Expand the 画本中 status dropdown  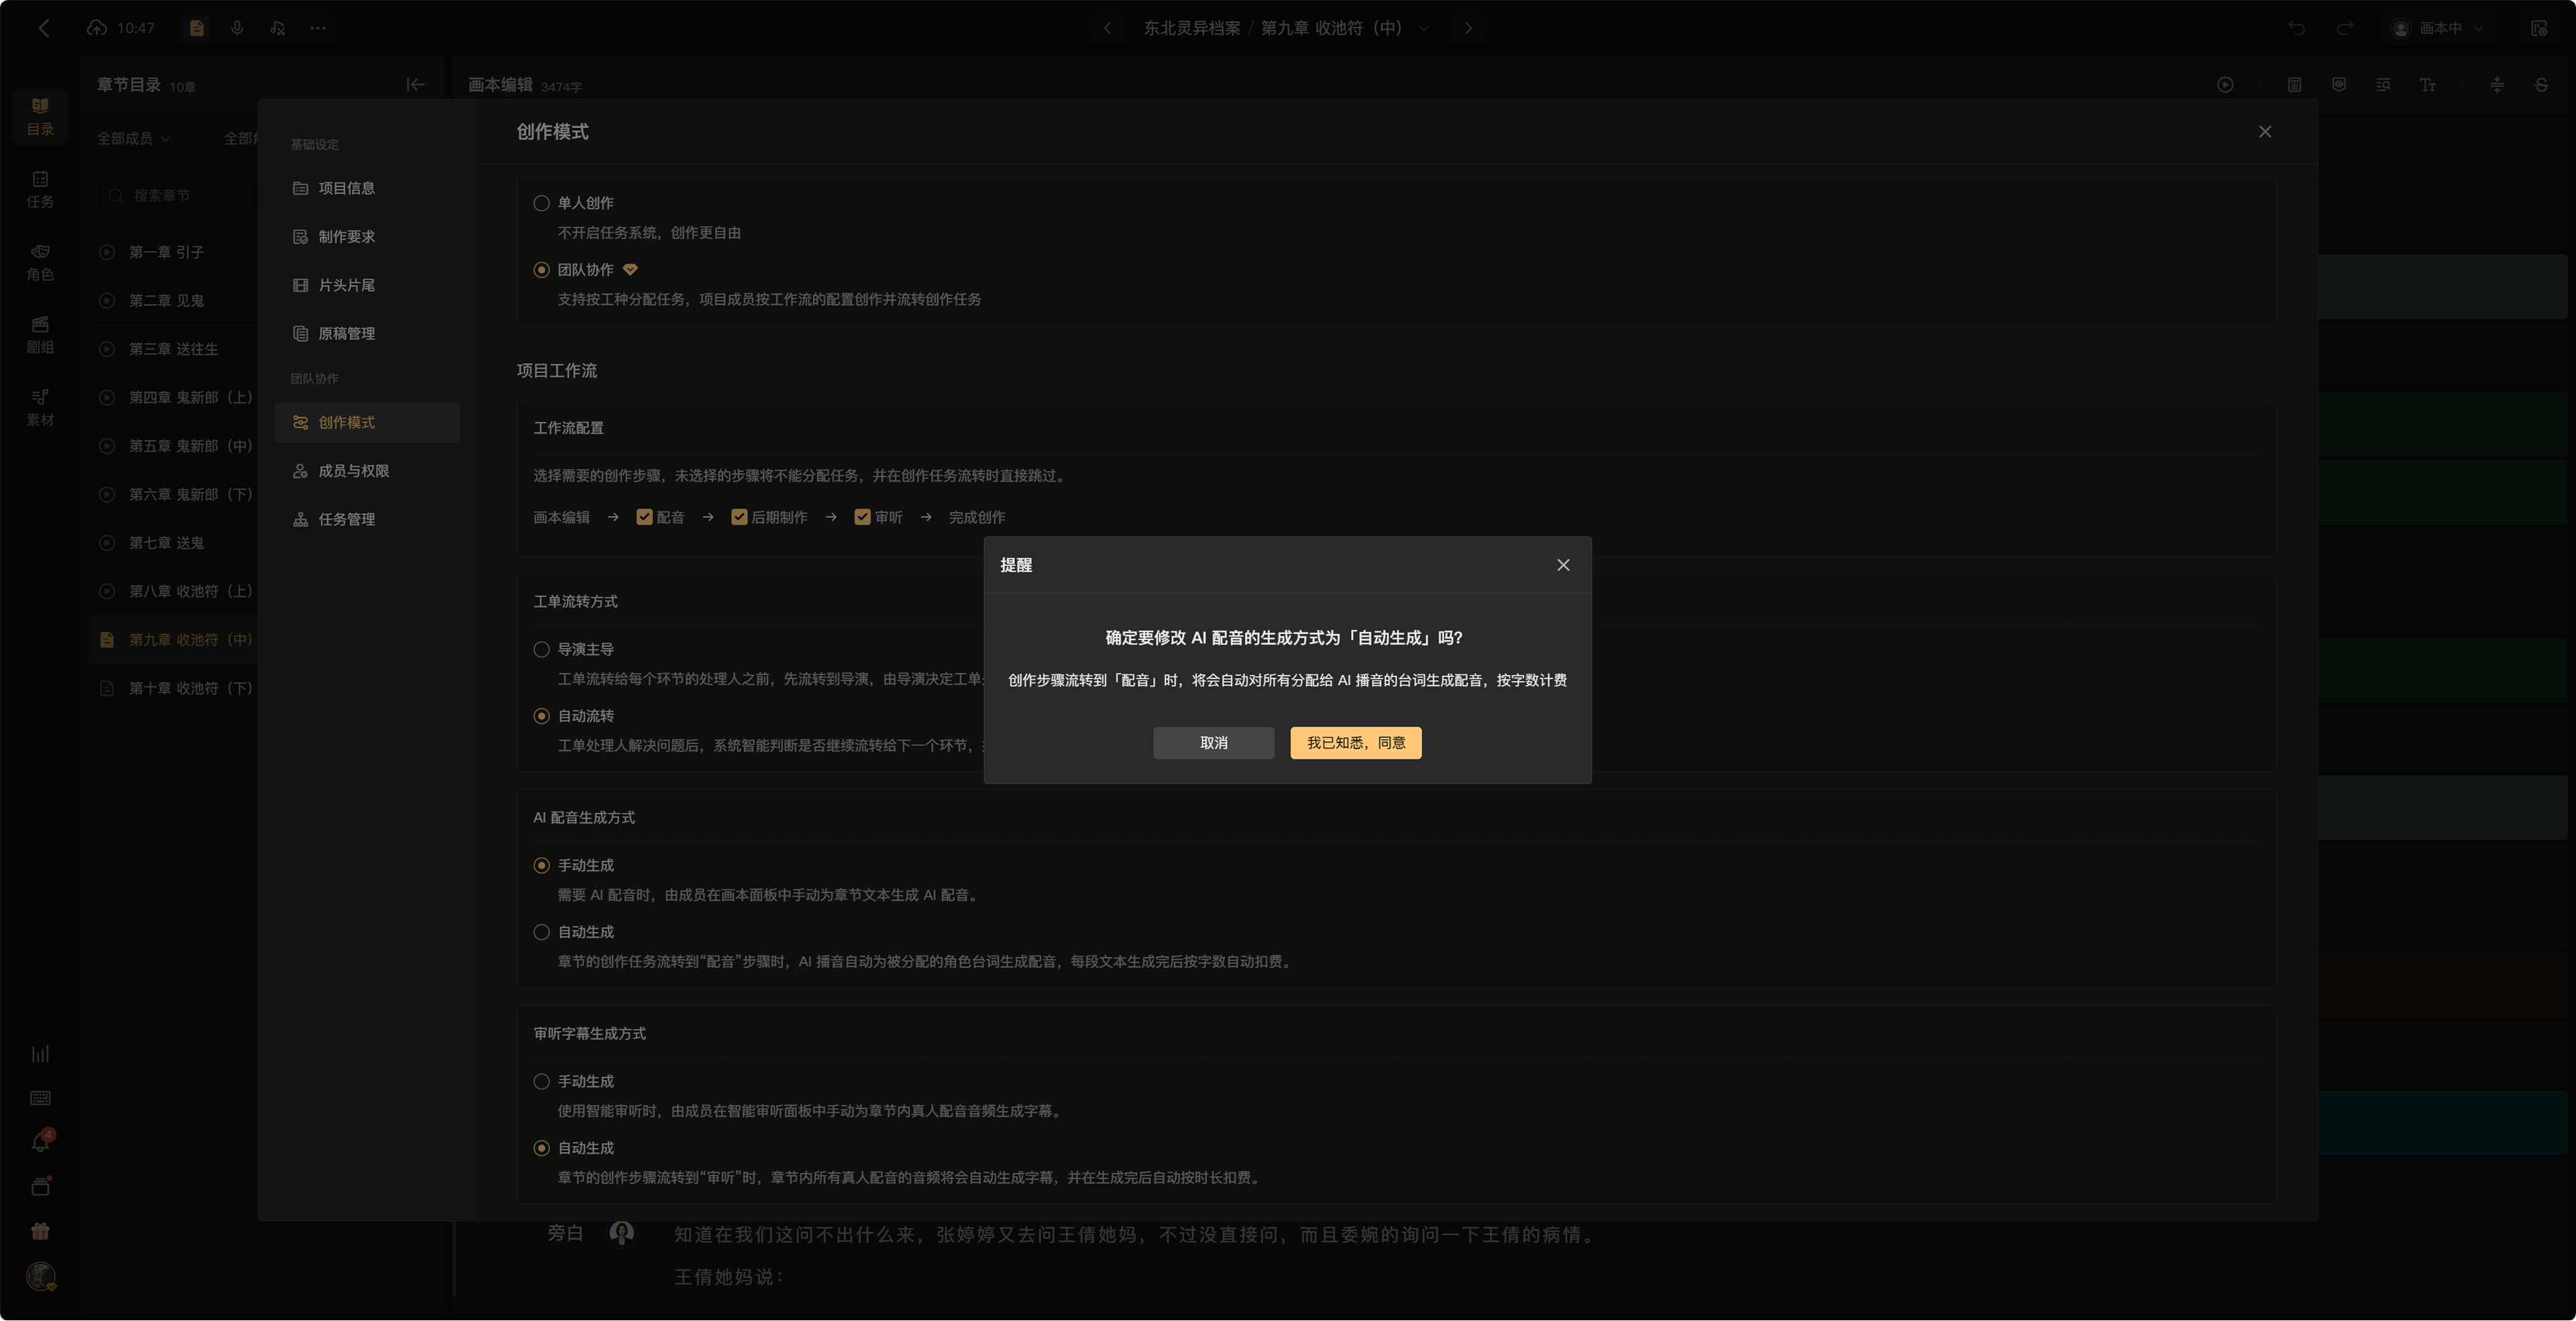(2440, 28)
